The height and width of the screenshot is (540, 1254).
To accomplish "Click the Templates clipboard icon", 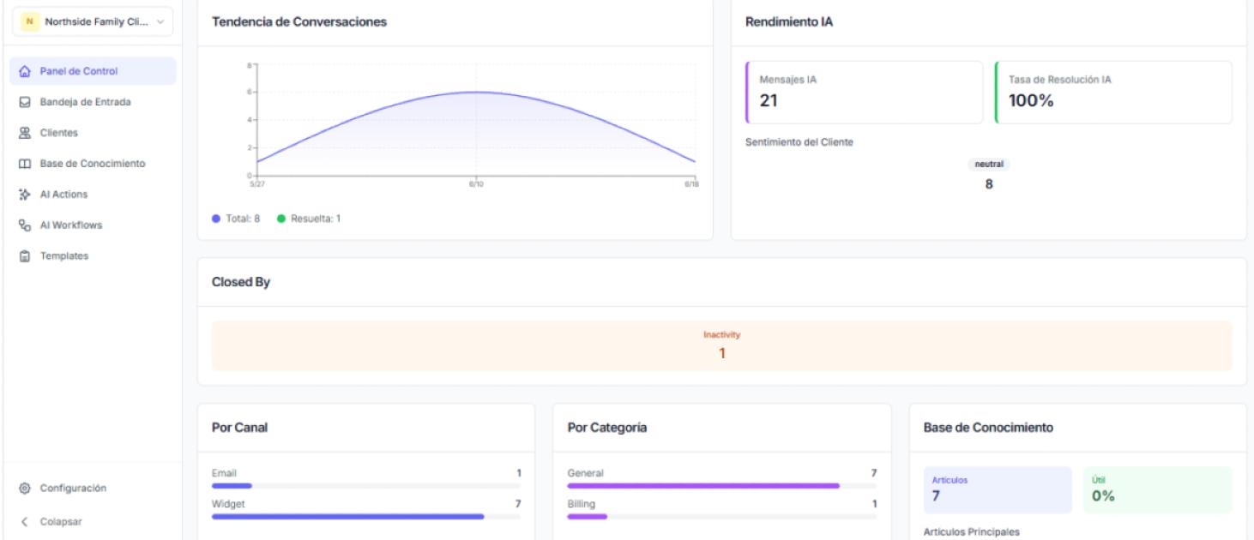I will [25, 256].
